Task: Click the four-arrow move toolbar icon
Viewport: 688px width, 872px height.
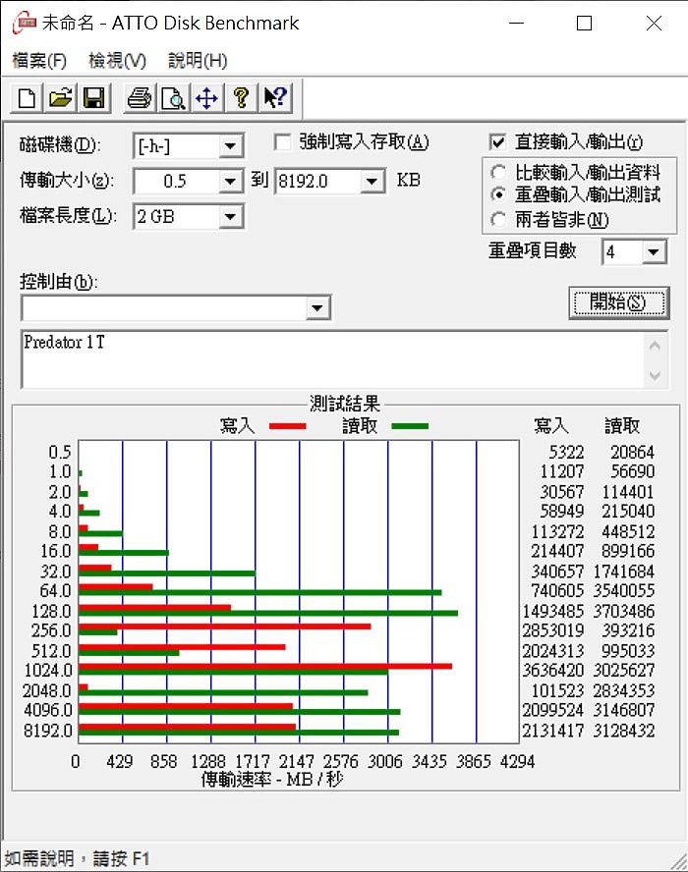Action: (x=207, y=98)
